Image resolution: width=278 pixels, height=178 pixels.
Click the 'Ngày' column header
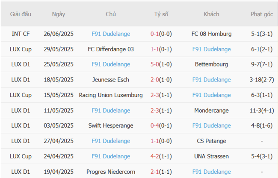(59, 14)
